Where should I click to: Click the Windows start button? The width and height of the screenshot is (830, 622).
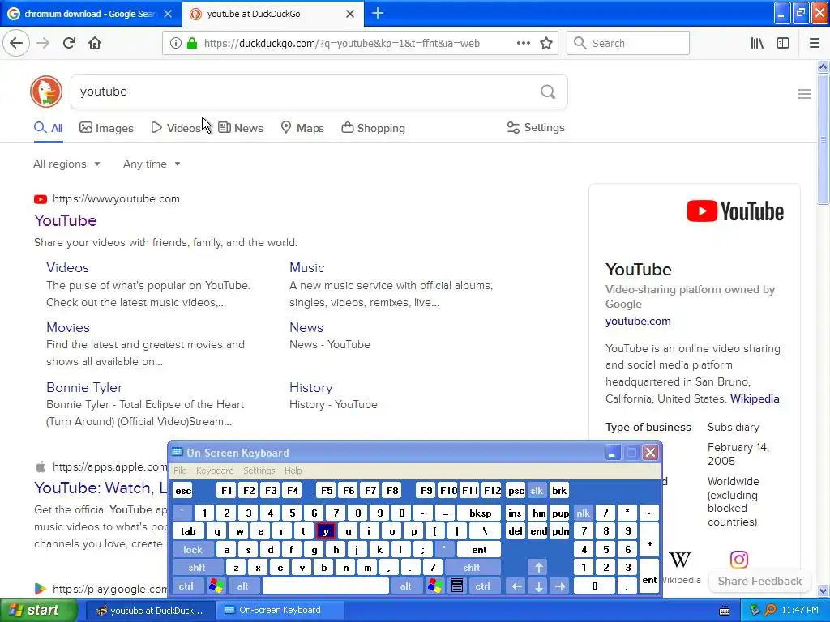(x=38, y=611)
